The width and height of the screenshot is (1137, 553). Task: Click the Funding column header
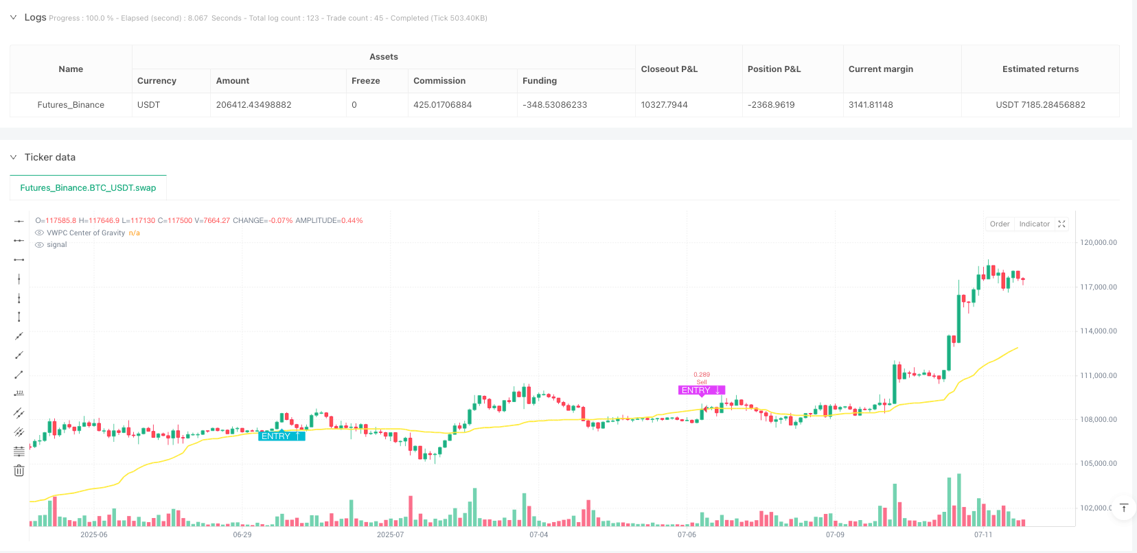576,81
